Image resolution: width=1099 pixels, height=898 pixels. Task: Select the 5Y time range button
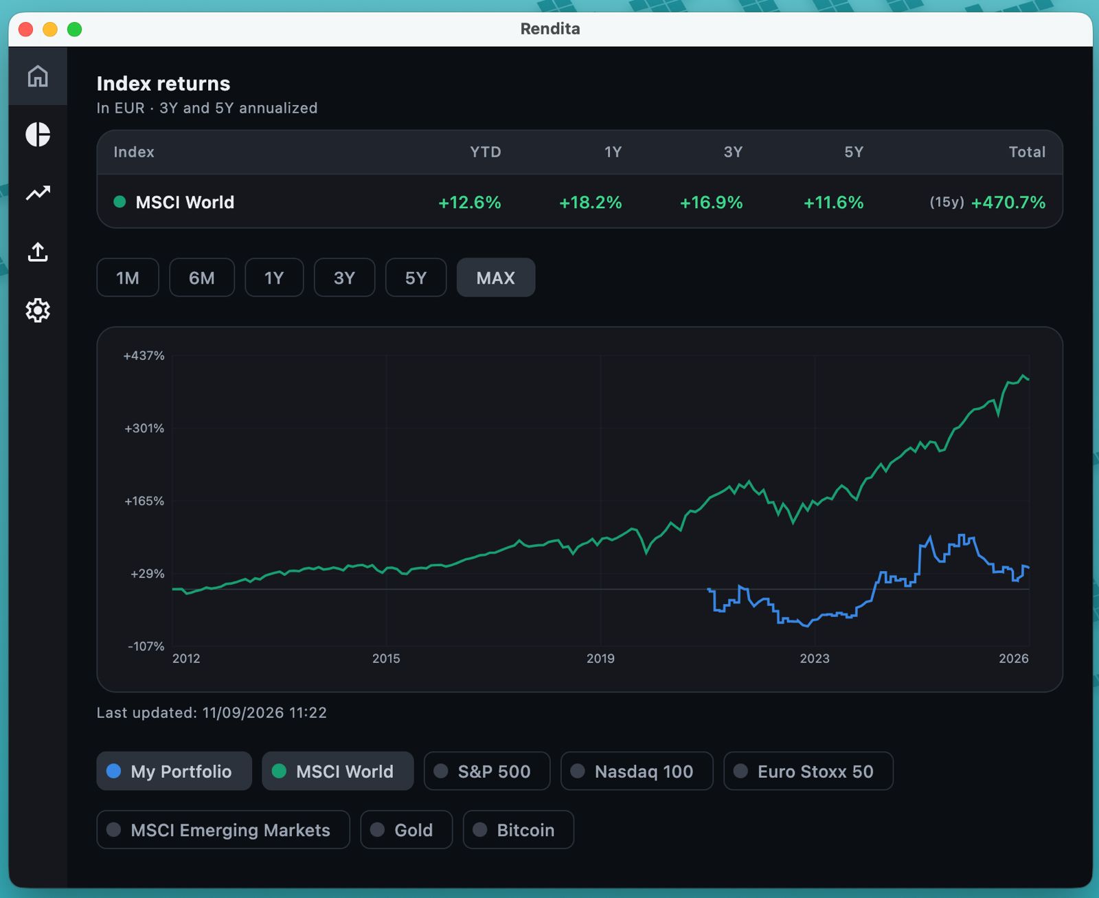coord(416,278)
